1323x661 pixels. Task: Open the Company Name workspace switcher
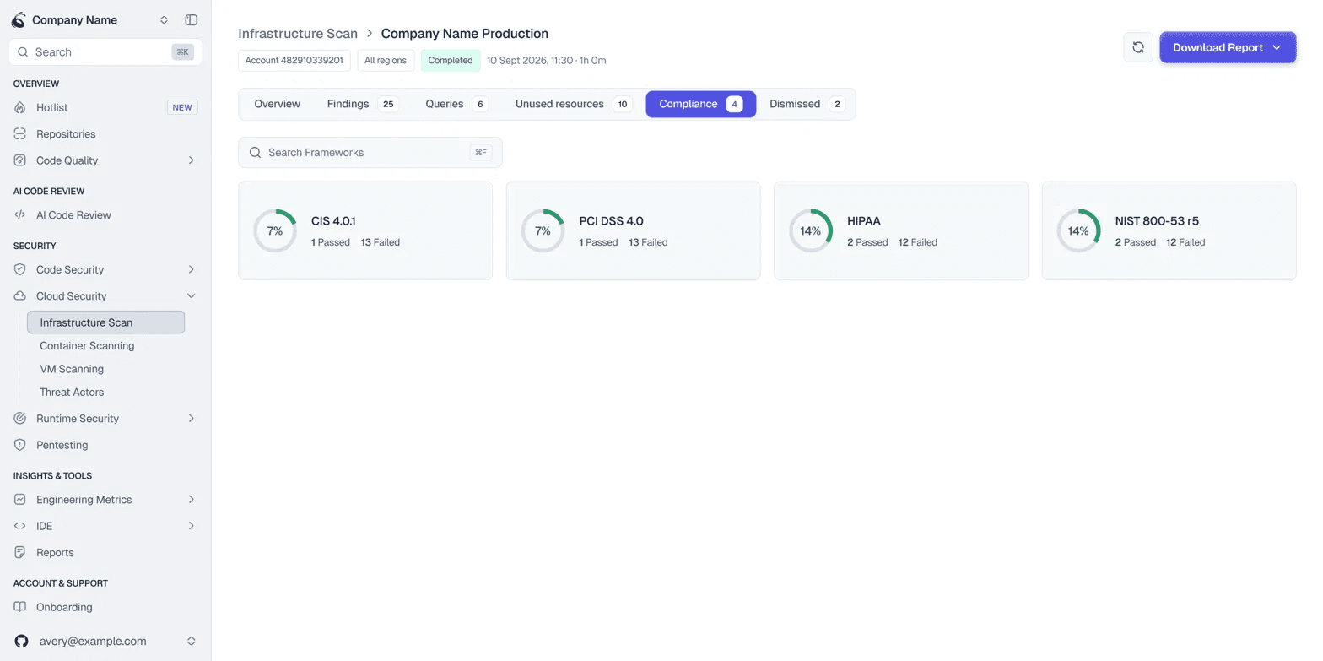pyautogui.click(x=91, y=19)
